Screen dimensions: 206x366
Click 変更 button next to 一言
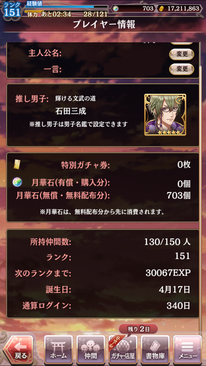(x=181, y=69)
